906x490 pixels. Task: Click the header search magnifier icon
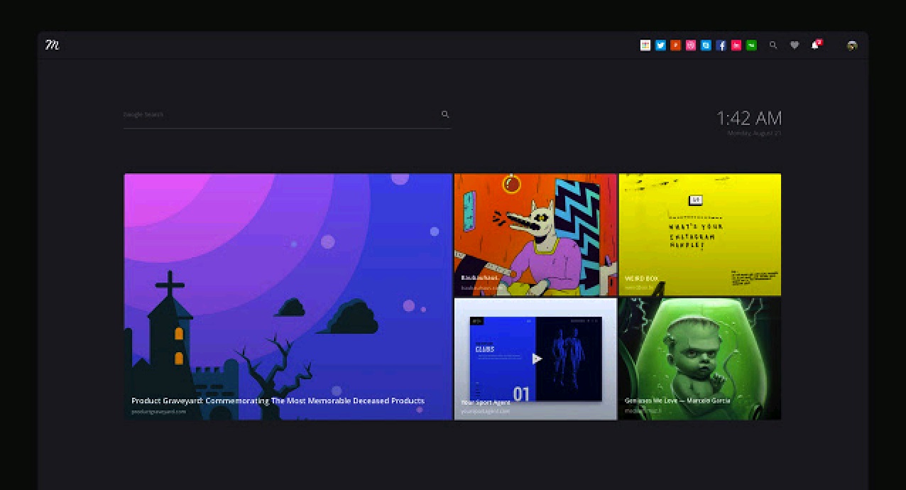tap(773, 45)
